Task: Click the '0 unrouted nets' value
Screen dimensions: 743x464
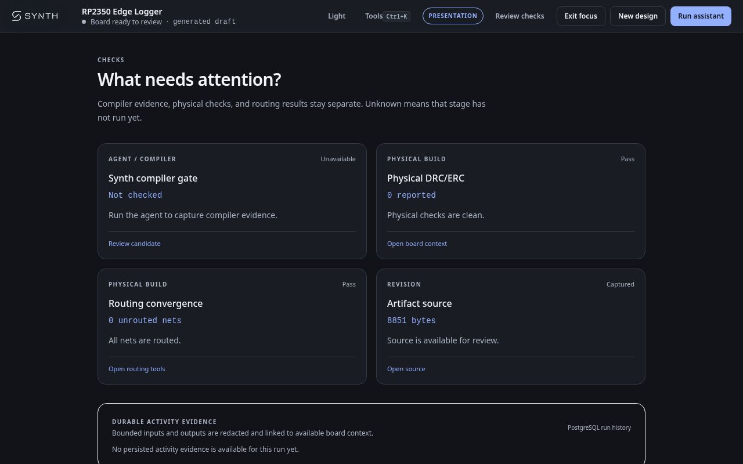Action: point(145,321)
